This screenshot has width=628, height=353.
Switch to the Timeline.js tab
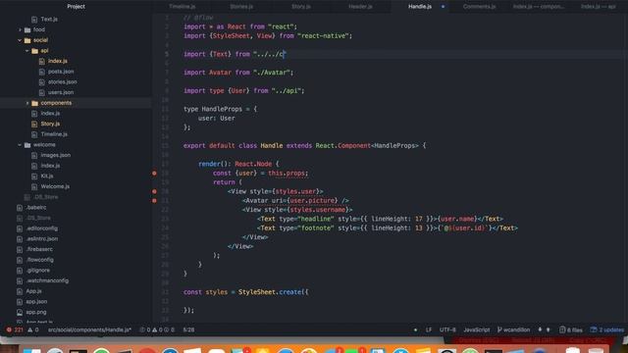[x=182, y=7]
